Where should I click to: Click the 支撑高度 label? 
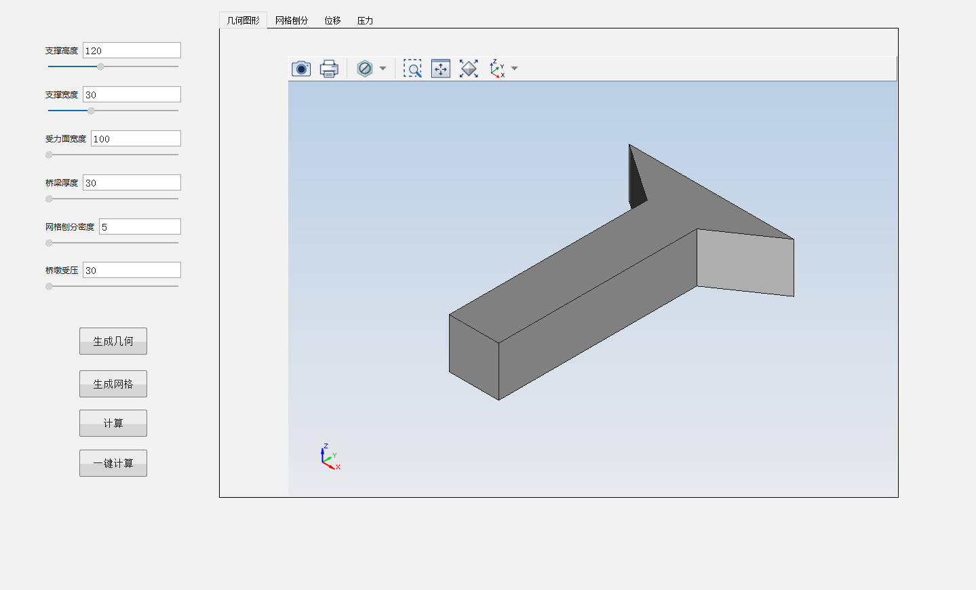pos(62,51)
